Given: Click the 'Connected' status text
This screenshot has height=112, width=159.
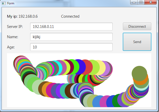Looking at the screenshot, I should [70, 16].
